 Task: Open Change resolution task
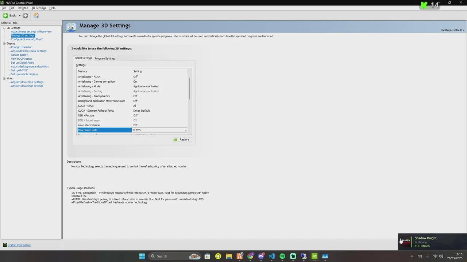coord(22,47)
